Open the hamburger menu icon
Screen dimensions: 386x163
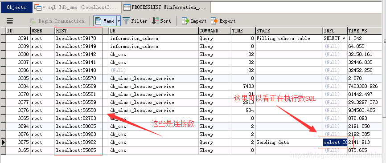10,21
